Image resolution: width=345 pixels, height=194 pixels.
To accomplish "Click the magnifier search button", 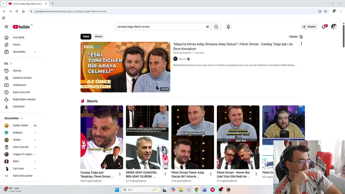I will pos(216,27).
